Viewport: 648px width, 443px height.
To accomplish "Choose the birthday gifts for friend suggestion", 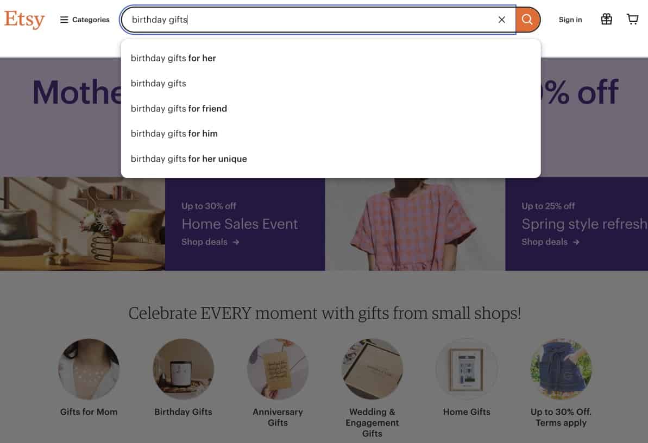I will pyautogui.click(x=179, y=109).
